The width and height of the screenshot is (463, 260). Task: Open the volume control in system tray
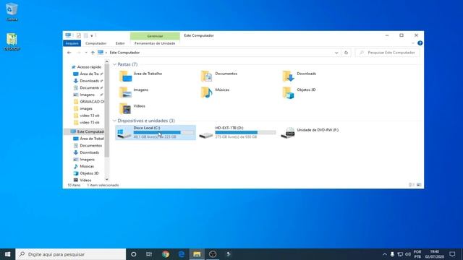coord(408,254)
